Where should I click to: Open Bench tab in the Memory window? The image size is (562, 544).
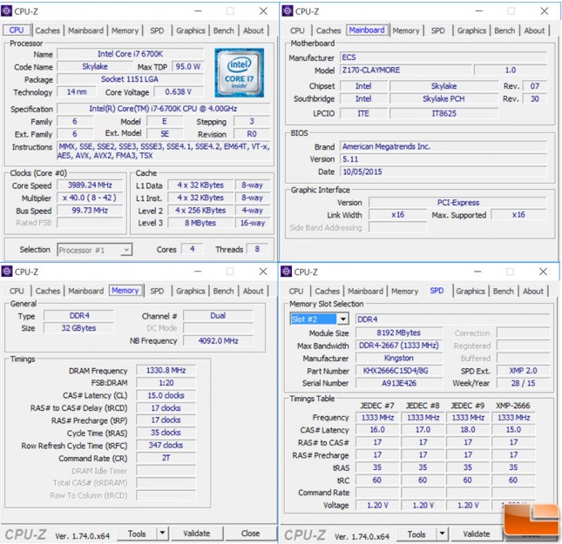coord(223,292)
